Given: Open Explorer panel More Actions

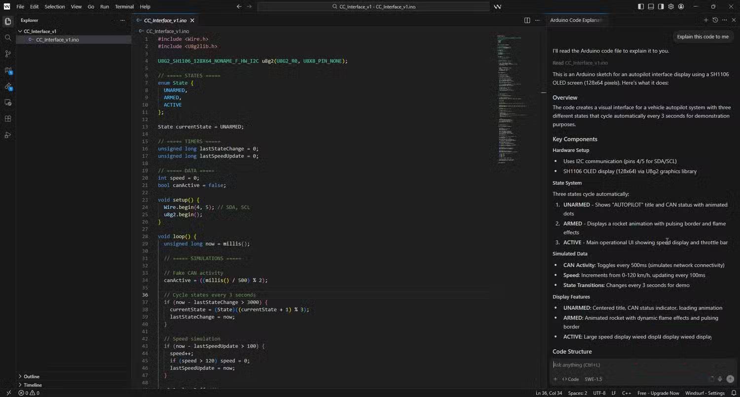Looking at the screenshot, I should (122, 20).
